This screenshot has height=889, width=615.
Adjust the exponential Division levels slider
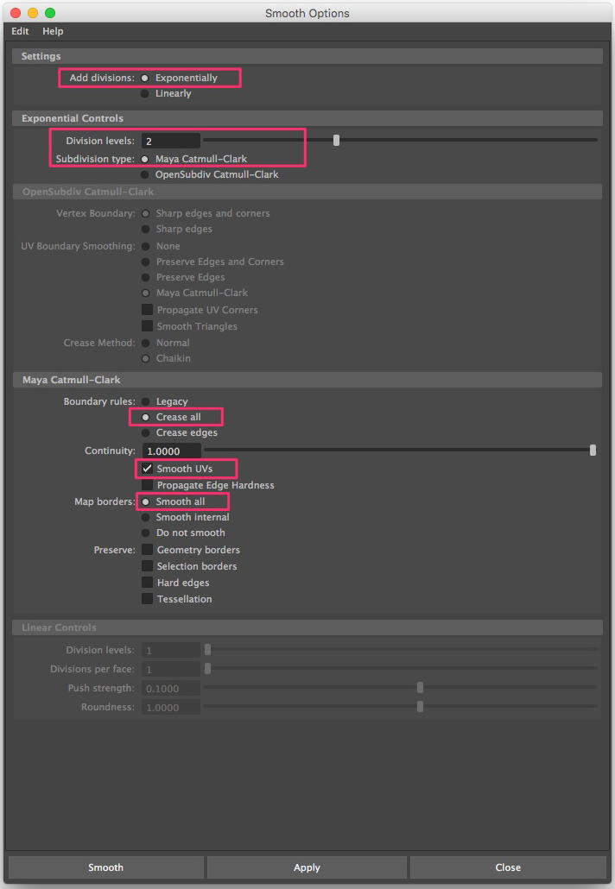click(x=336, y=140)
